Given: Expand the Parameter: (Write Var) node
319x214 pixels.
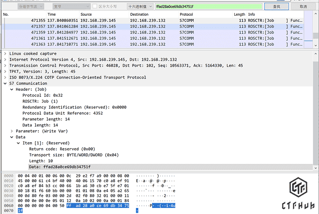Looking at the screenshot, I should pos(12,131).
